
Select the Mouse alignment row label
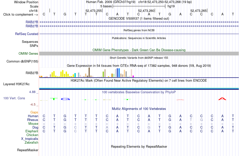33,124
